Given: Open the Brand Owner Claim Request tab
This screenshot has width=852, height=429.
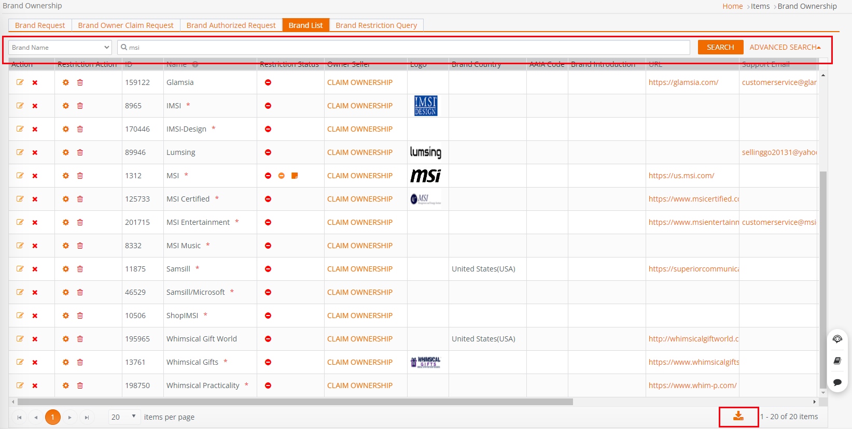Looking at the screenshot, I should pyautogui.click(x=126, y=25).
